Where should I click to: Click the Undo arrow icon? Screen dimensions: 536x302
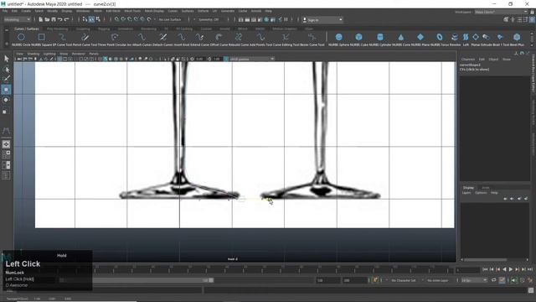point(60,19)
